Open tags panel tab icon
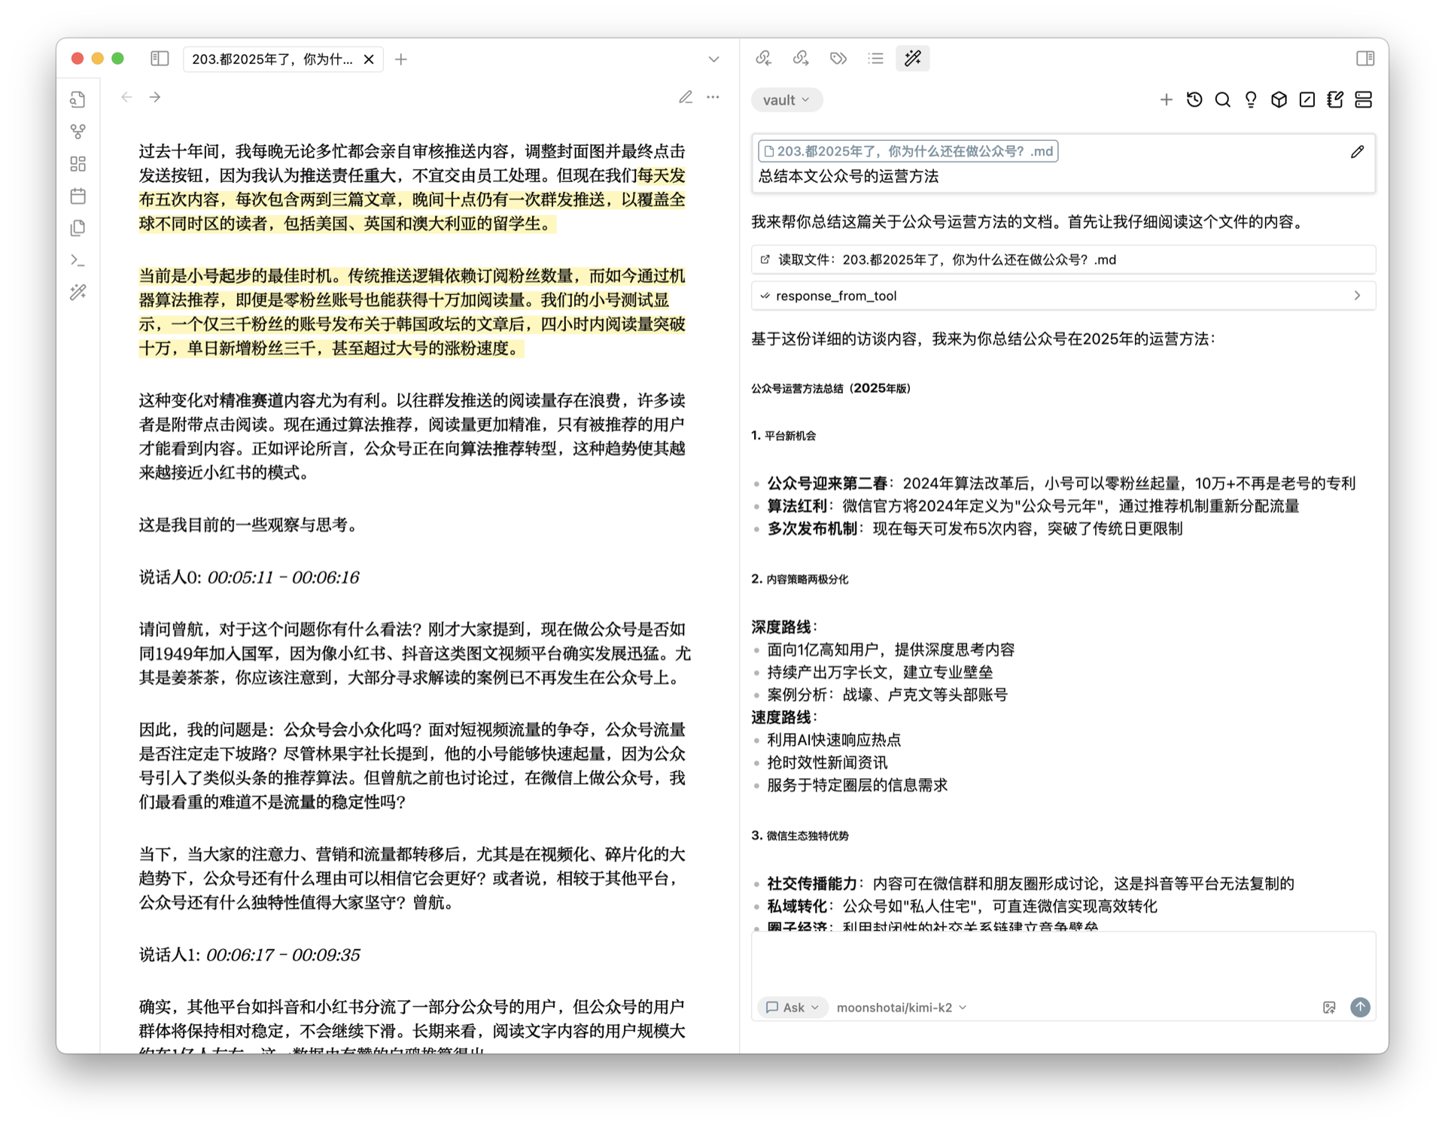1445x1128 pixels. coord(838,59)
